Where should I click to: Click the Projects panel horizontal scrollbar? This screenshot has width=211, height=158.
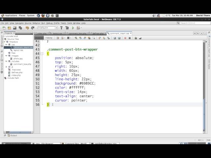pyautogui.click(x=18, y=132)
